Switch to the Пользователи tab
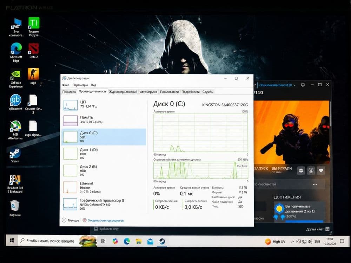The height and width of the screenshot is (263, 351). [x=170, y=92]
